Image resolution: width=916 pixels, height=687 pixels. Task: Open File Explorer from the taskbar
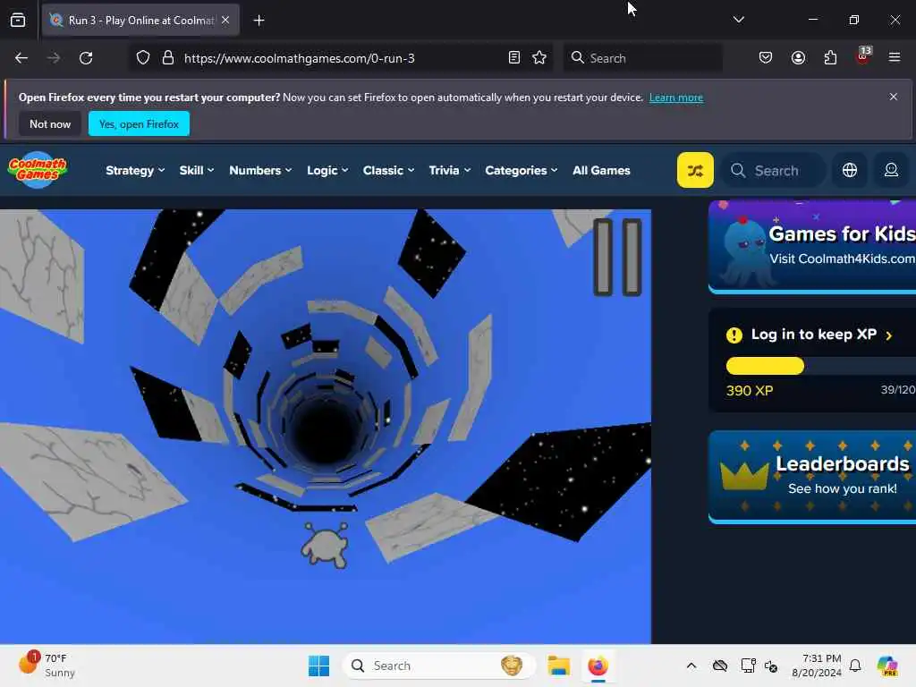tap(558, 666)
